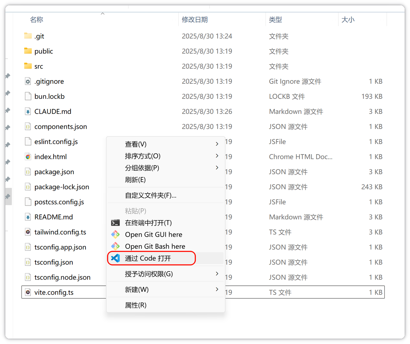Click the Git Bash icon in menu
The width and height of the screenshot is (410, 344).
pos(115,246)
